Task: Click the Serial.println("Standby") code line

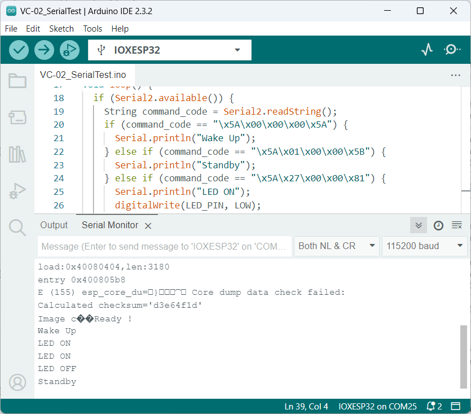Action: pyautogui.click(x=185, y=165)
